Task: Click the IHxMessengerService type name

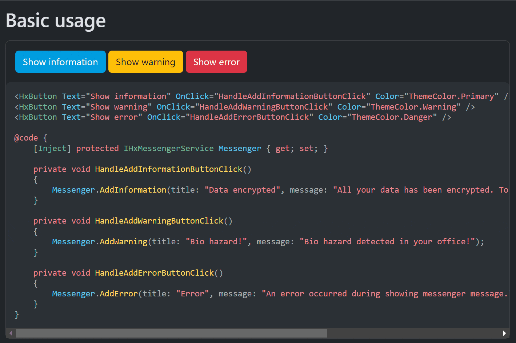Action: tap(169, 149)
